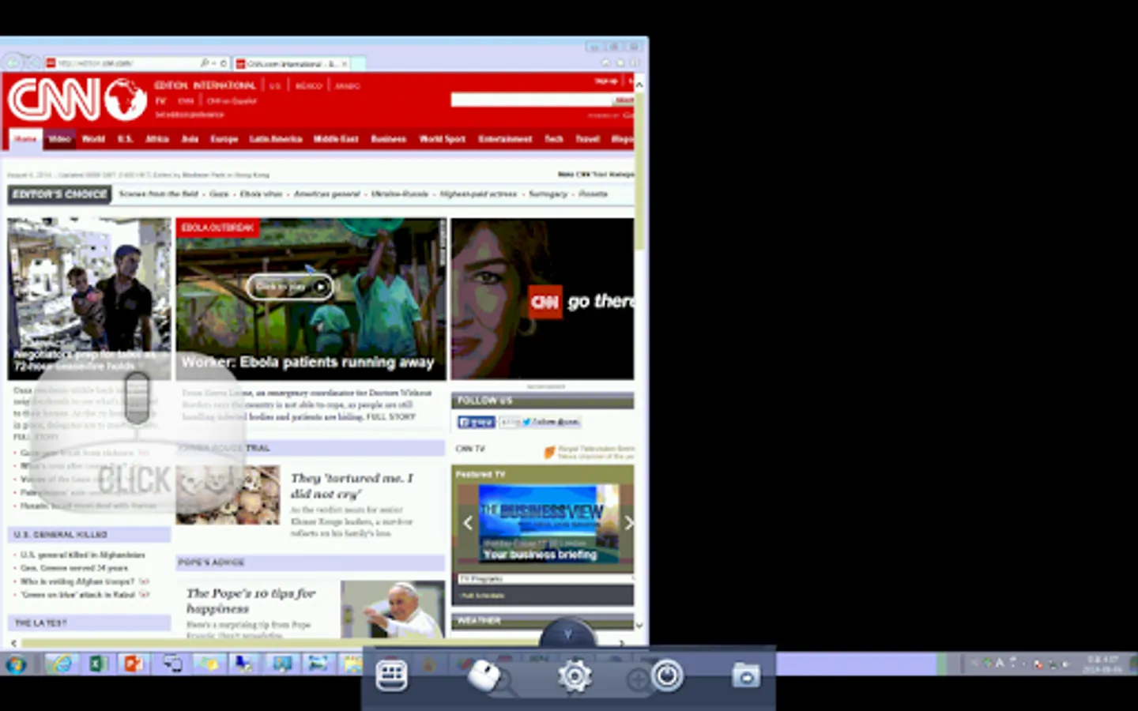Open the on-screen keyboard from the remote toolbar
The image size is (1138, 711).
tap(391, 675)
